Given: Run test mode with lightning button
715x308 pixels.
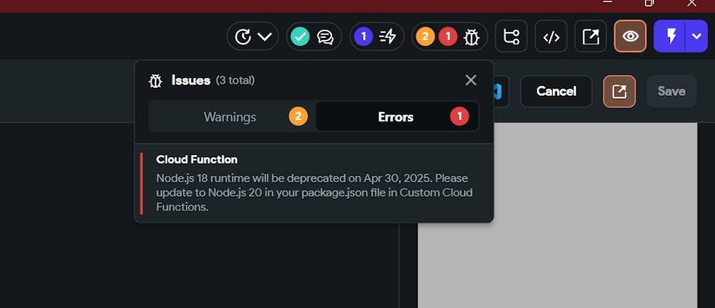Looking at the screenshot, I should tap(671, 36).
